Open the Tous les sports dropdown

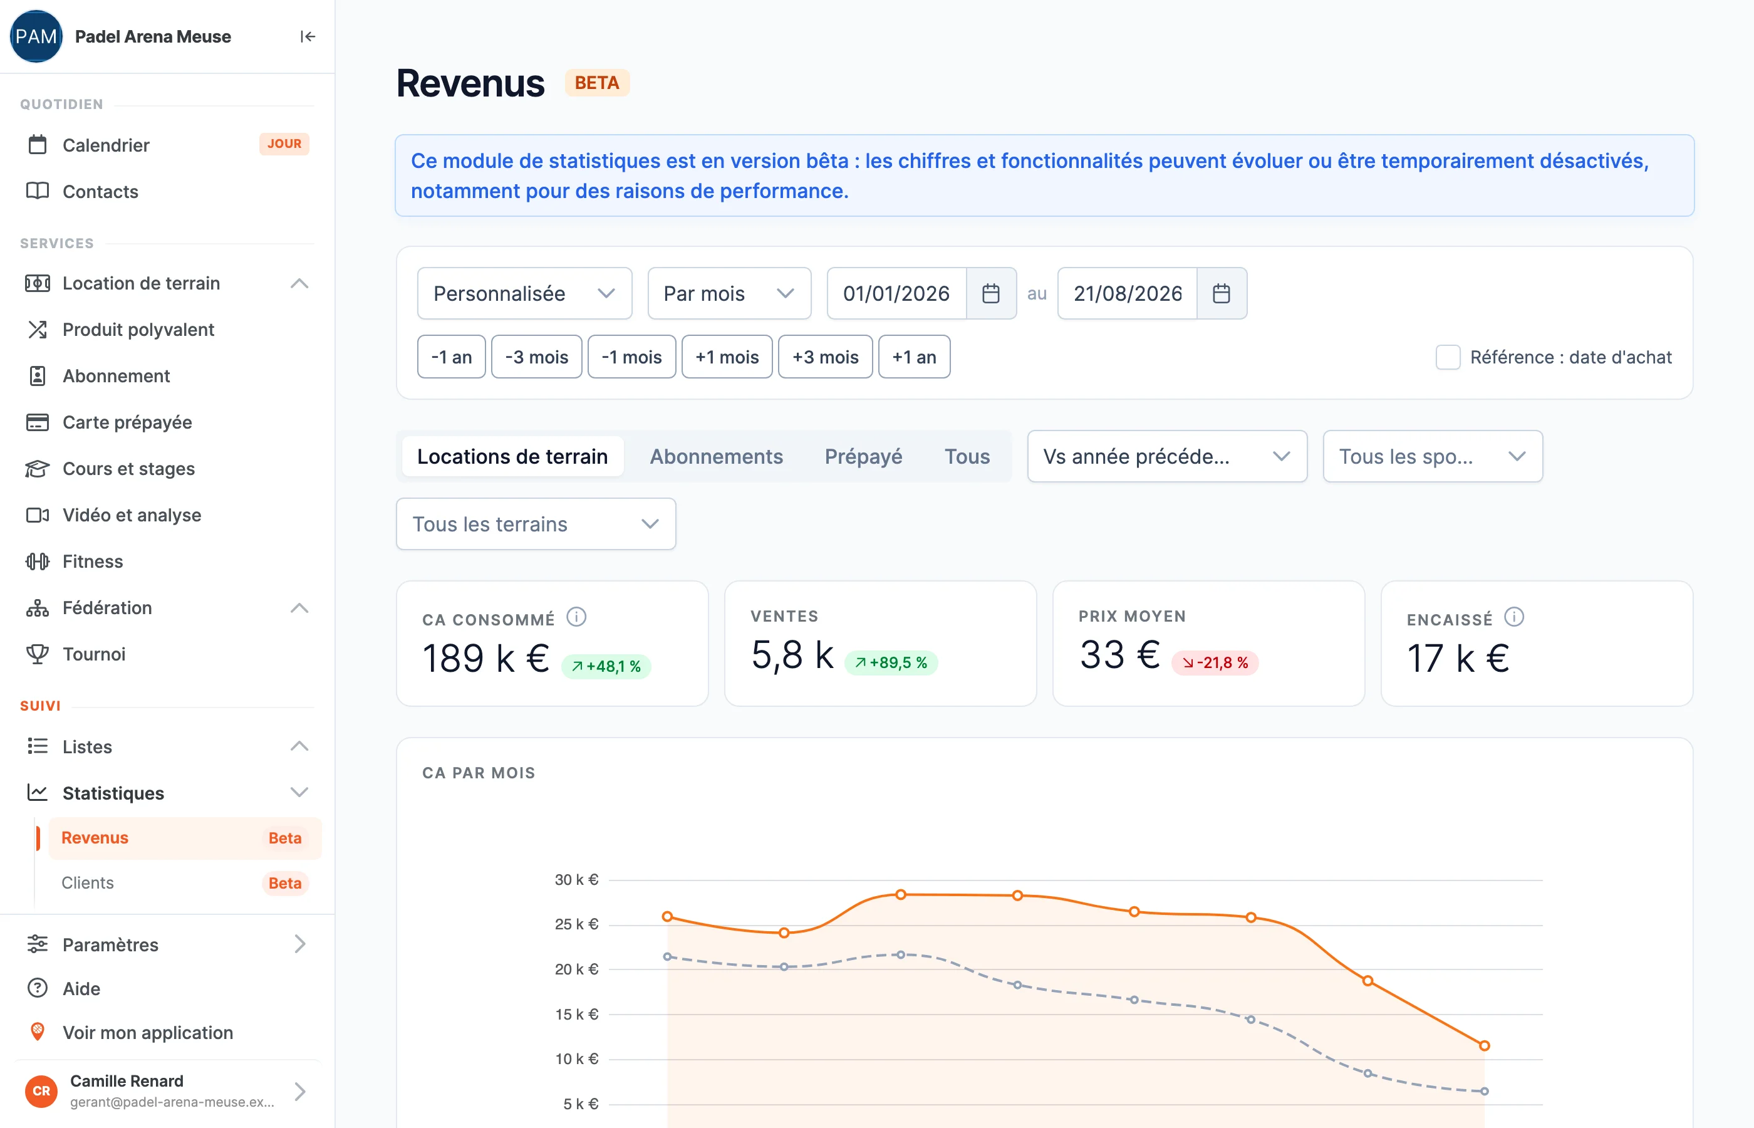pyautogui.click(x=1433, y=456)
